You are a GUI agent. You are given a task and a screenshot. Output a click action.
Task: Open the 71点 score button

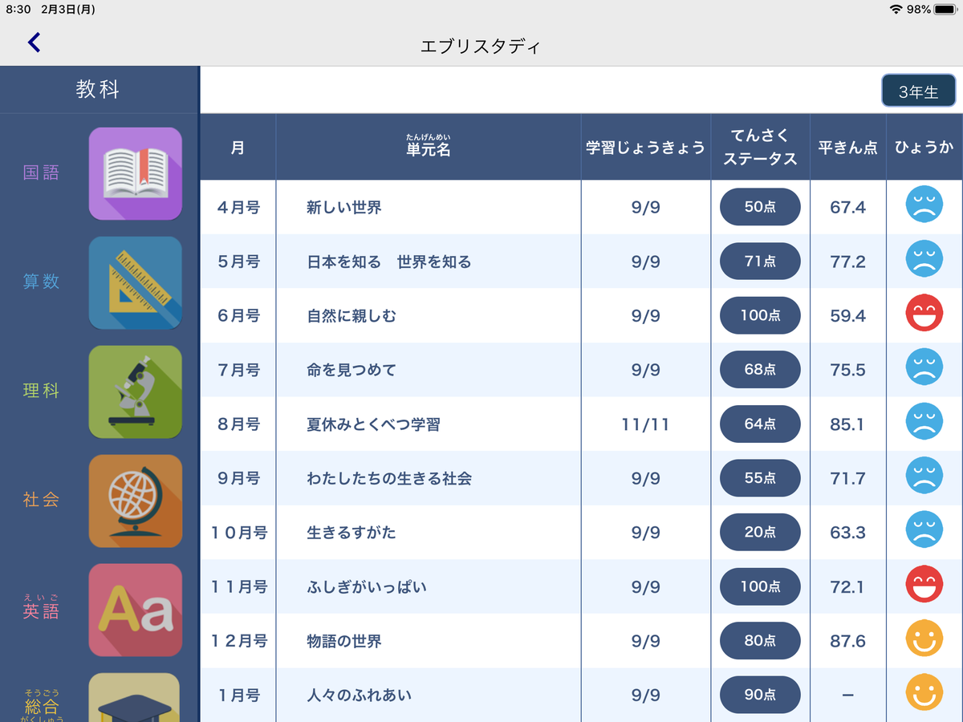point(760,262)
